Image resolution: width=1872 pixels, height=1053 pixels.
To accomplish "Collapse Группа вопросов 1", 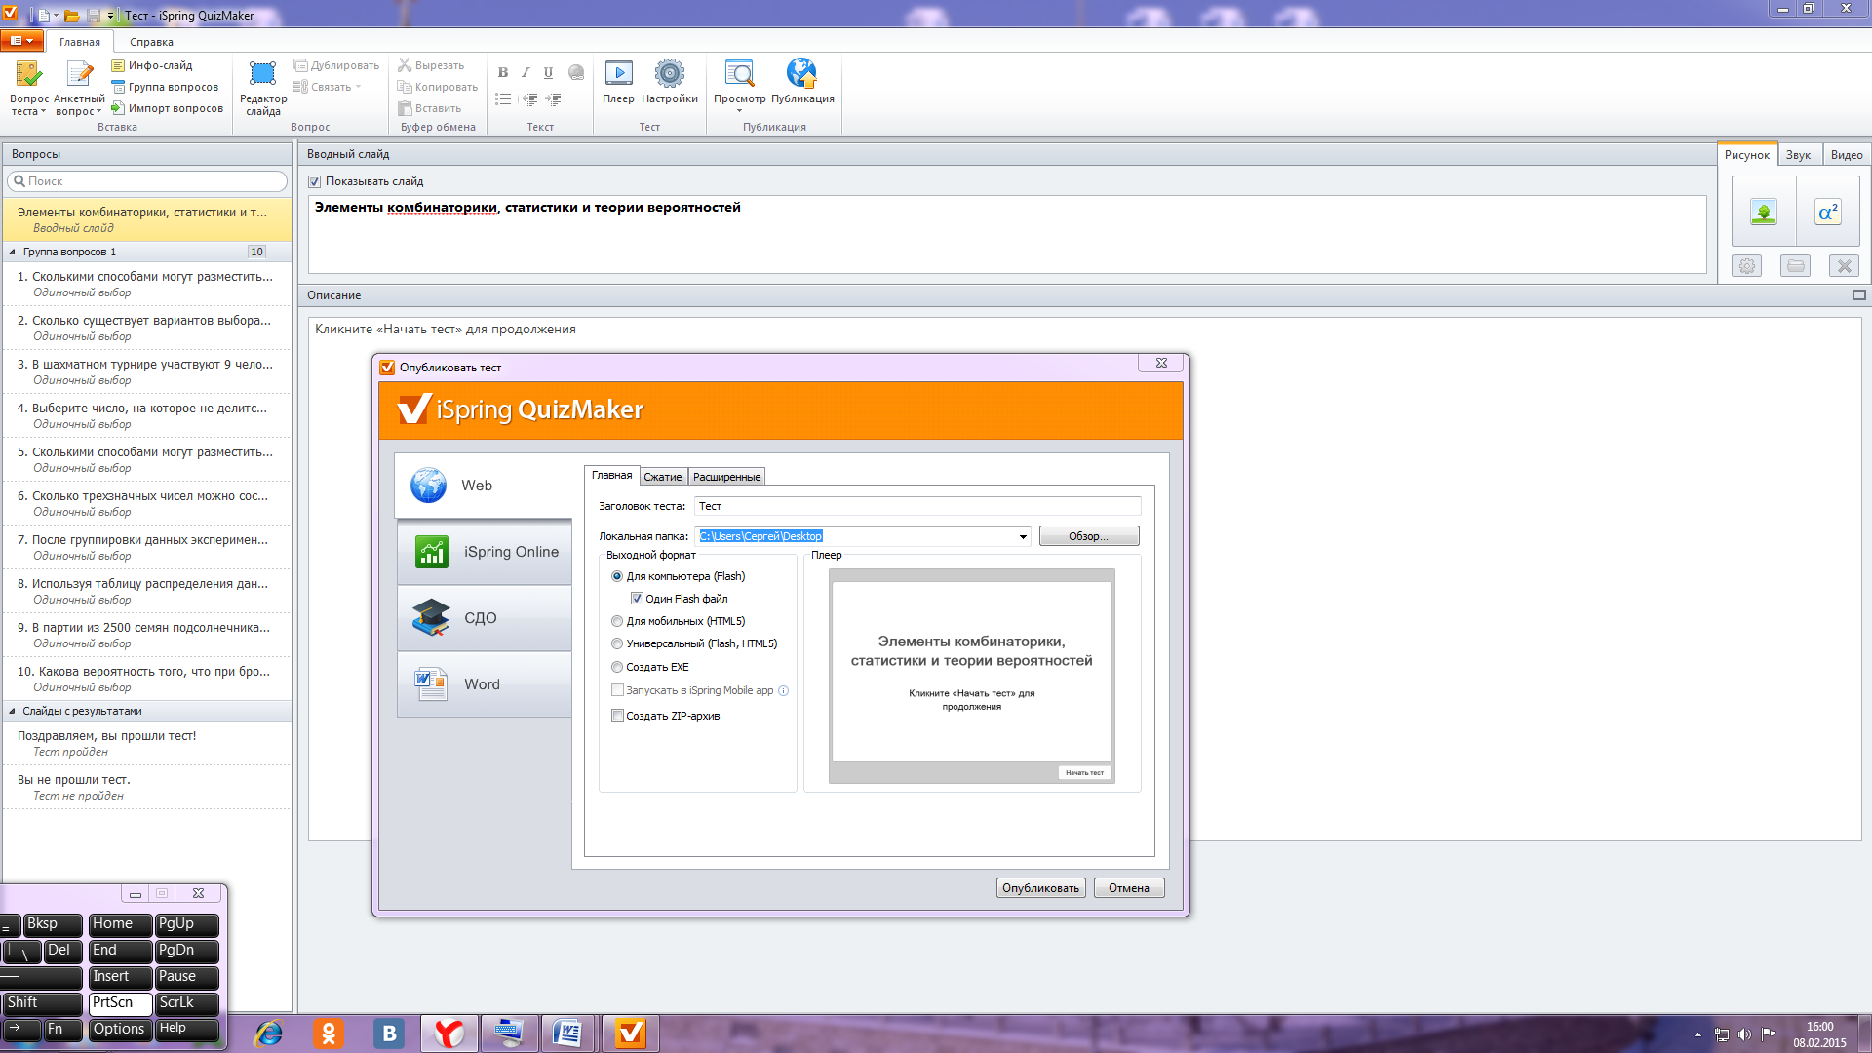I will [12, 252].
